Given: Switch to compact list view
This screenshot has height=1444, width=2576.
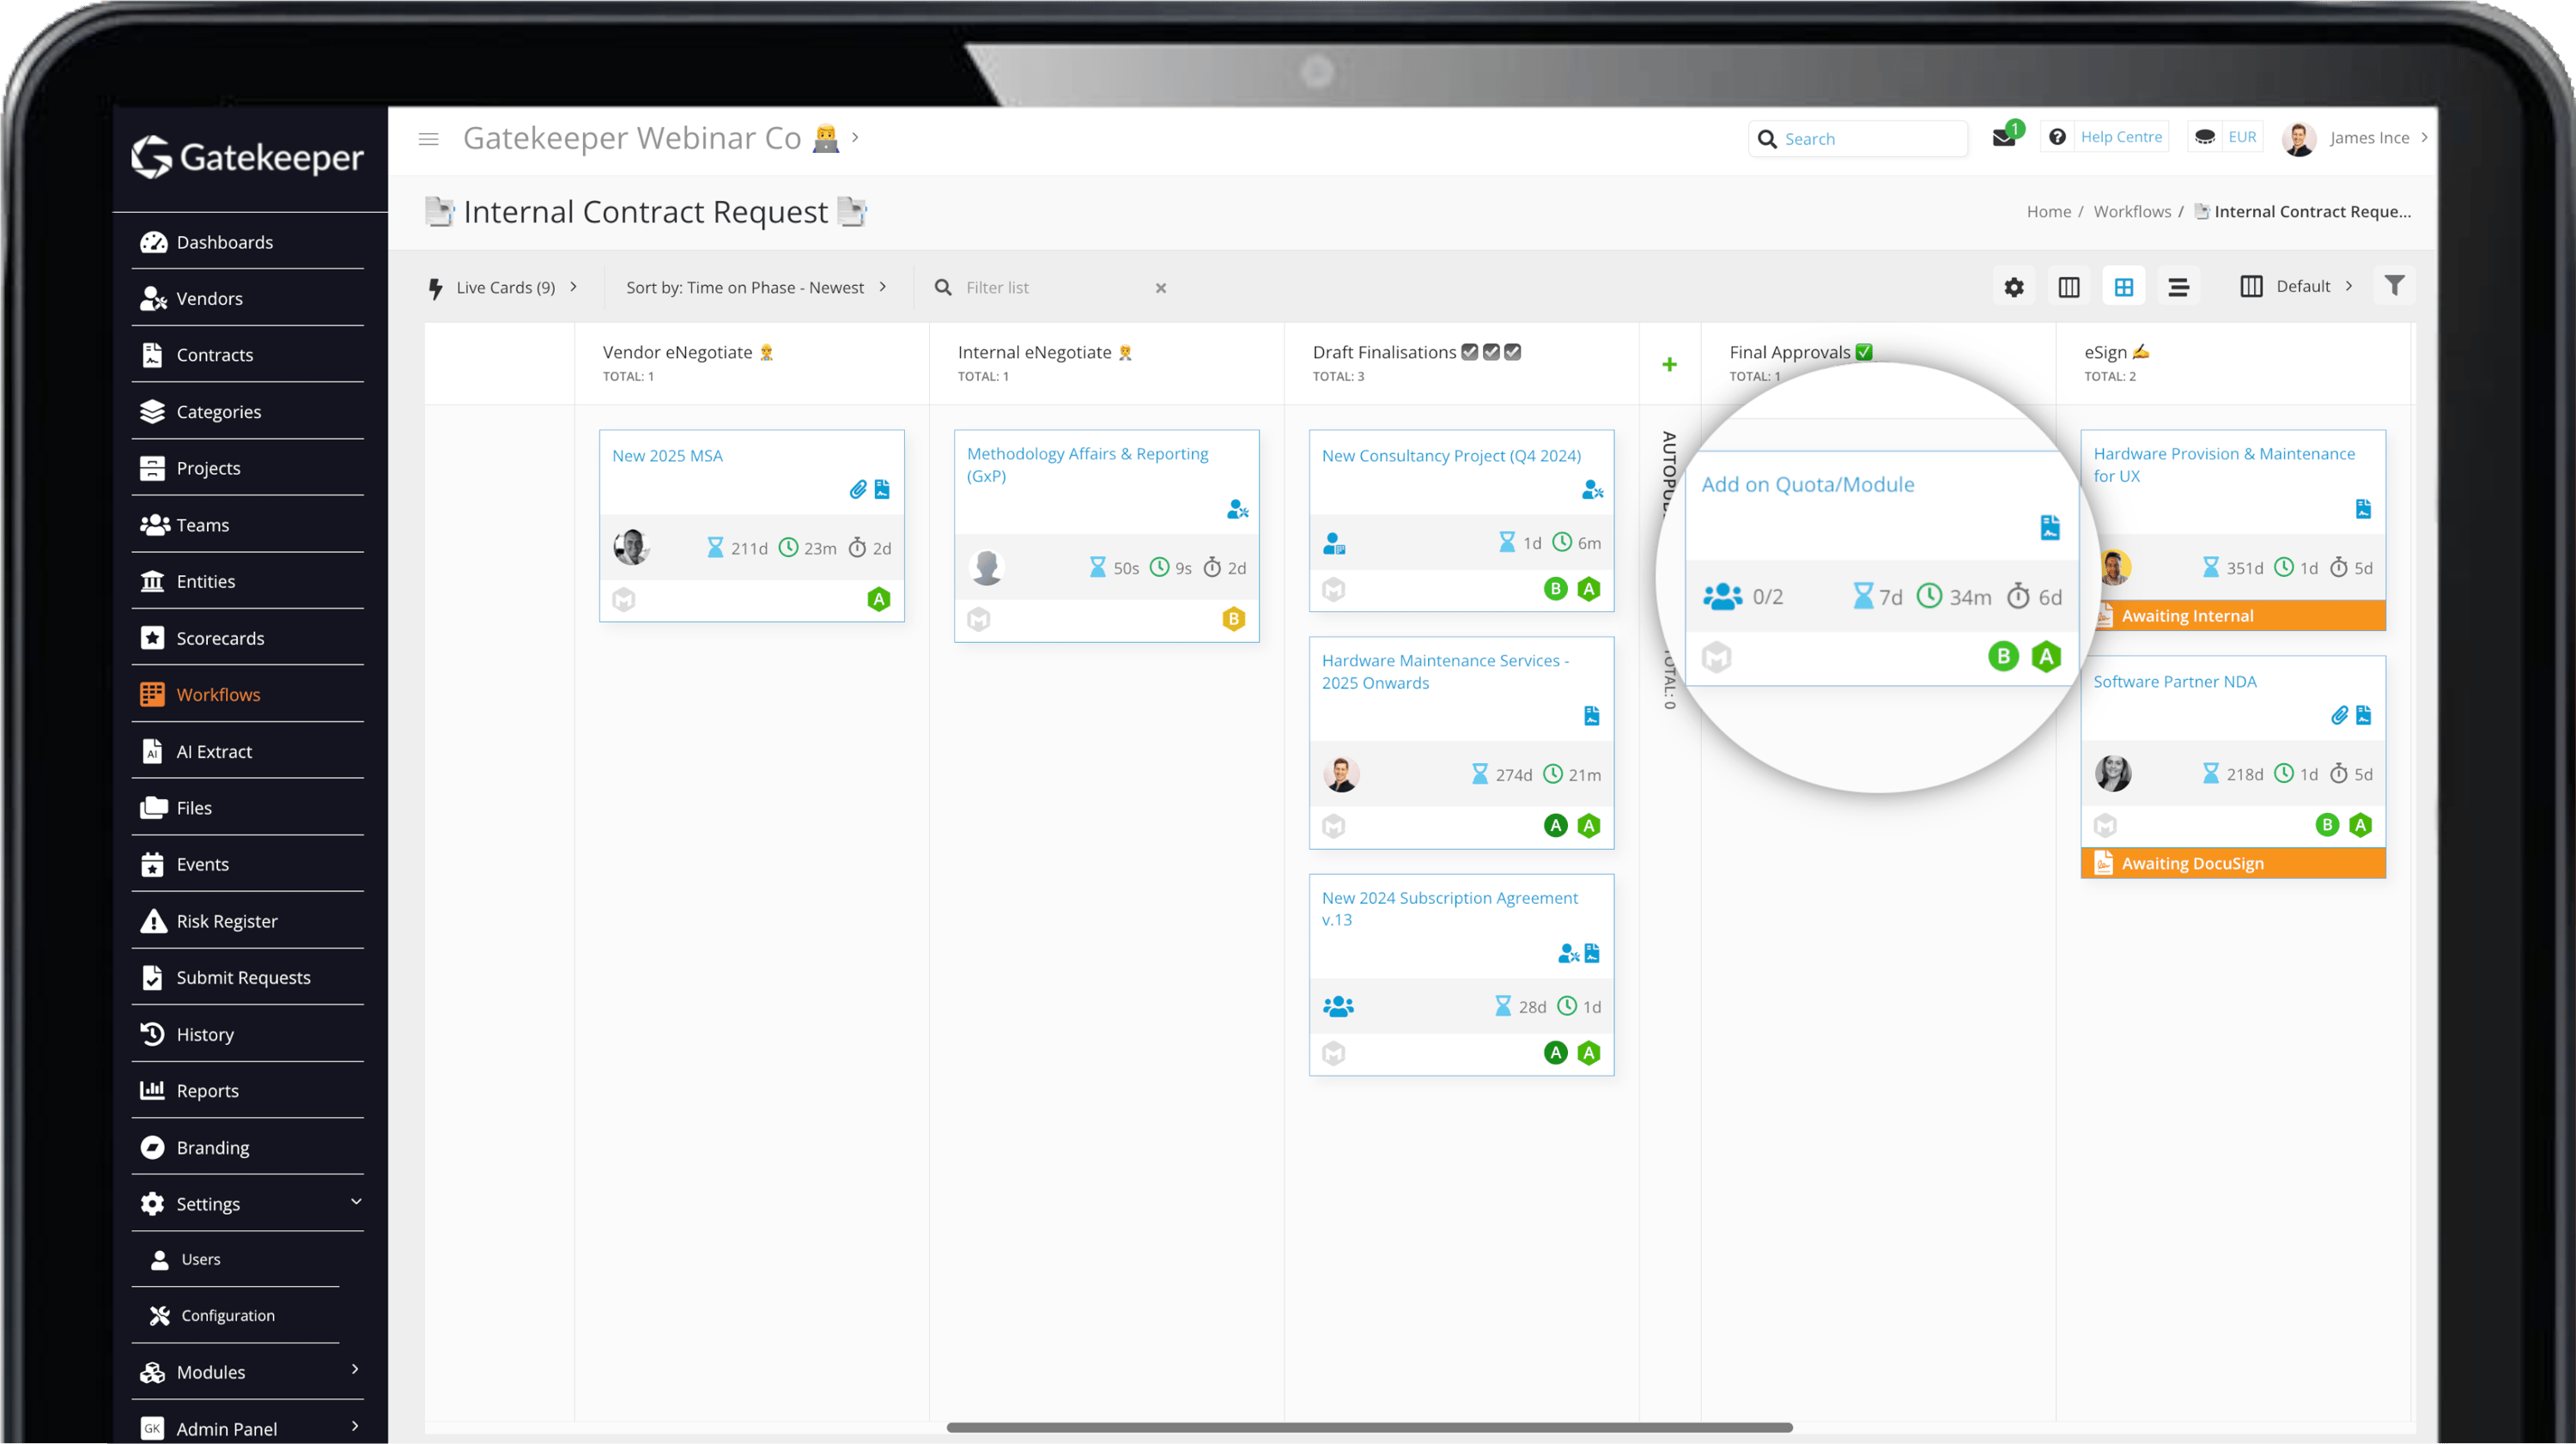Looking at the screenshot, I should click(2178, 287).
